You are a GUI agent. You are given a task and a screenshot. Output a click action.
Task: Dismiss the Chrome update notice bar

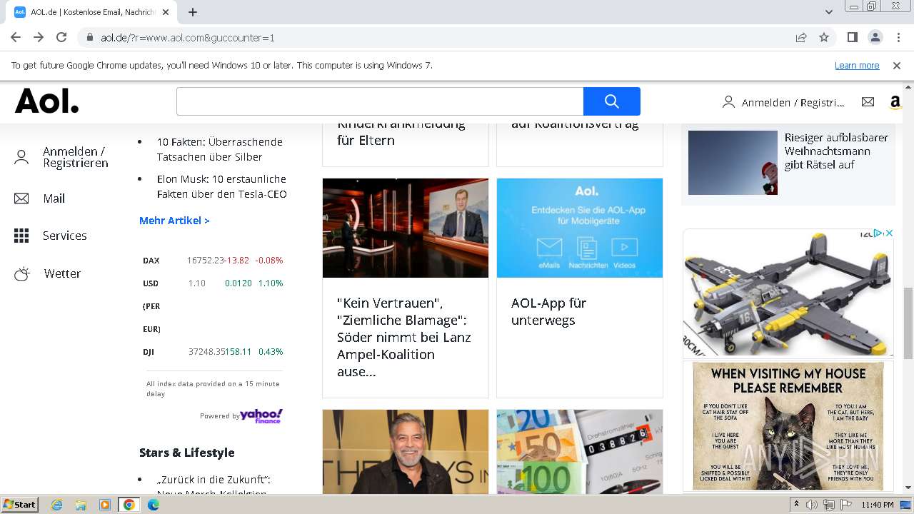pyautogui.click(x=897, y=65)
